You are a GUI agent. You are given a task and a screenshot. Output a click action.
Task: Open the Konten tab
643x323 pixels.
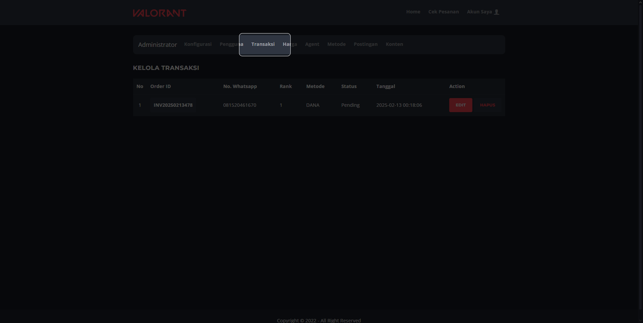394,44
